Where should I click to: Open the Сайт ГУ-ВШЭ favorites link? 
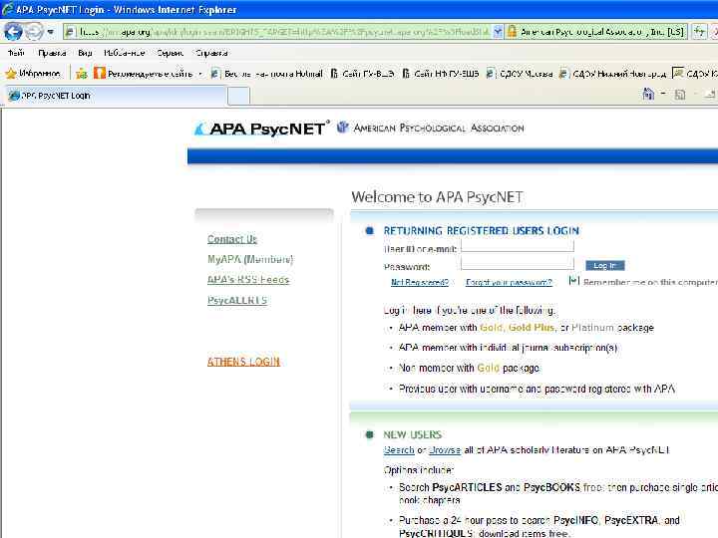click(x=362, y=73)
